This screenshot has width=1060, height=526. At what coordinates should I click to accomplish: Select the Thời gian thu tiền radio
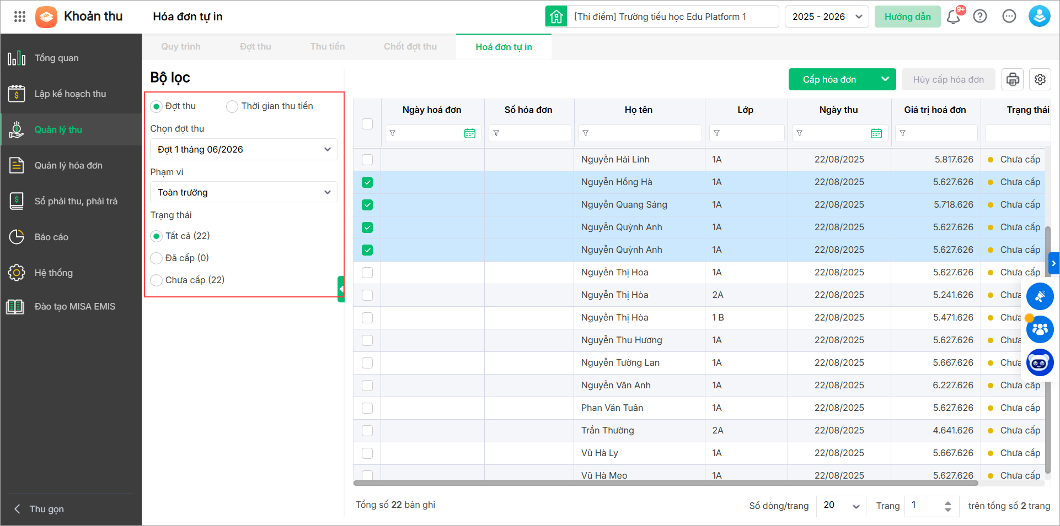coord(232,106)
